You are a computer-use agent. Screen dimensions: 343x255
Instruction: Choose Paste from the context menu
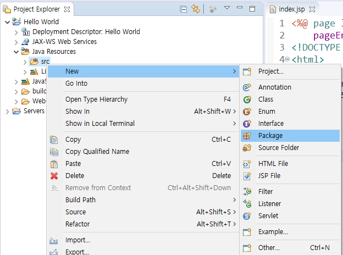(x=143, y=164)
